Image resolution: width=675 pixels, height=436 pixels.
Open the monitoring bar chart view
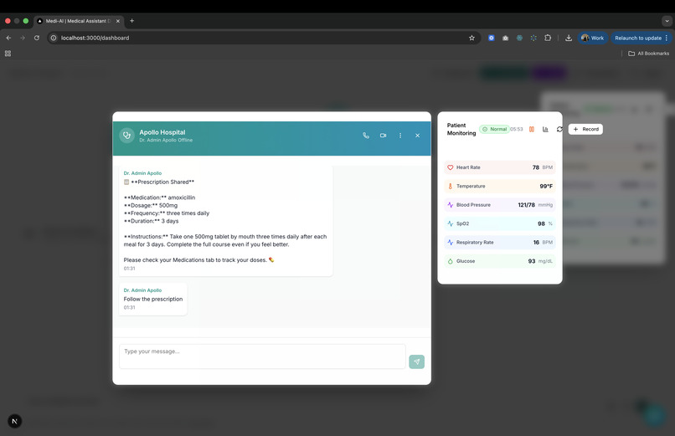tap(545, 129)
